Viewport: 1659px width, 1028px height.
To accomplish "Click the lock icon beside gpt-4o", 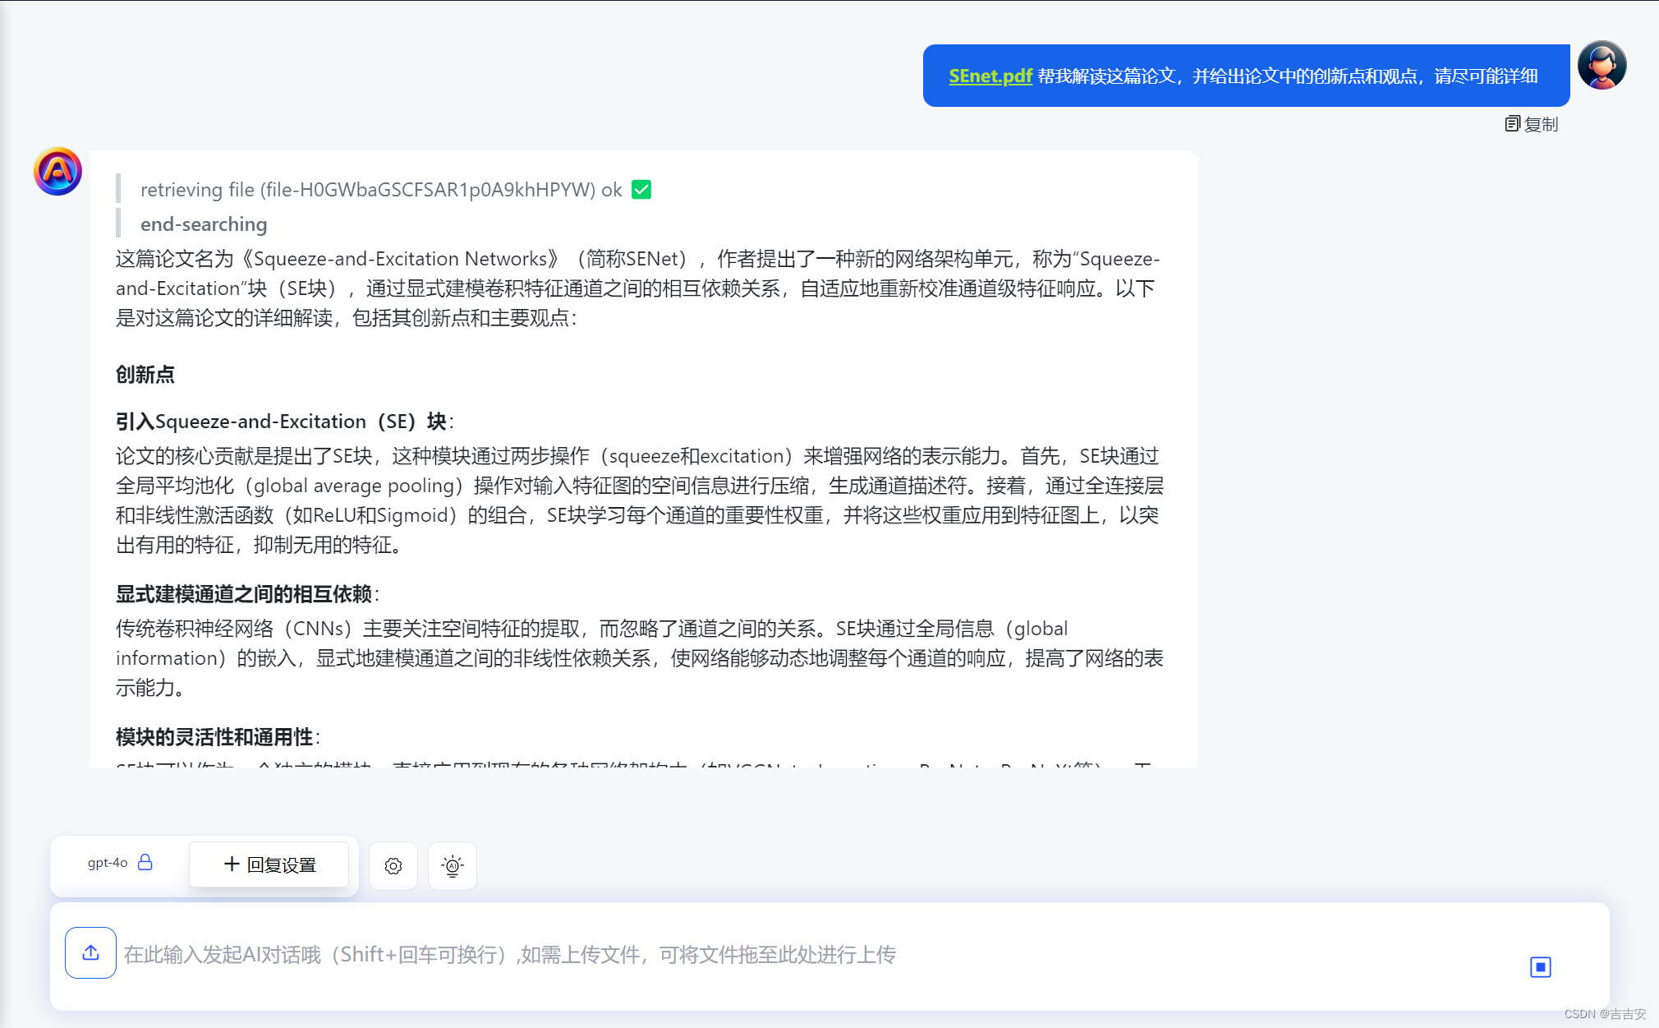I will [145, 862].
